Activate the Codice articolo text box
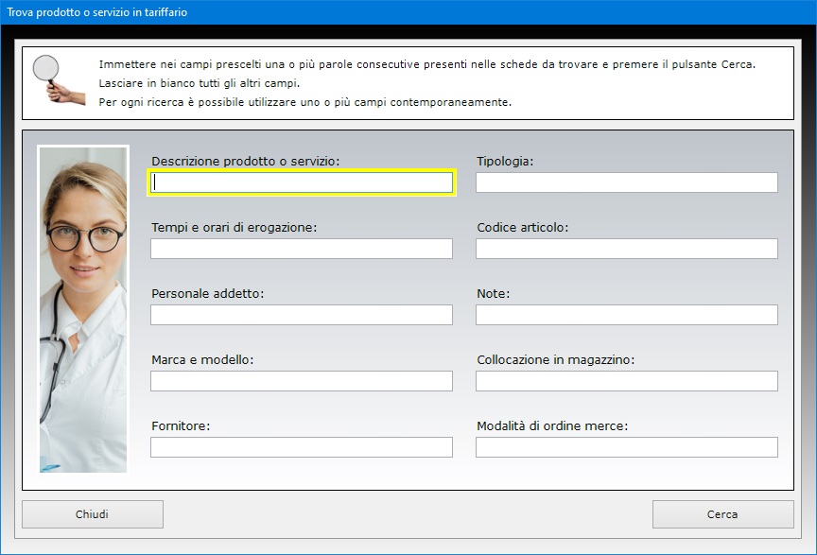 (627, 249)
